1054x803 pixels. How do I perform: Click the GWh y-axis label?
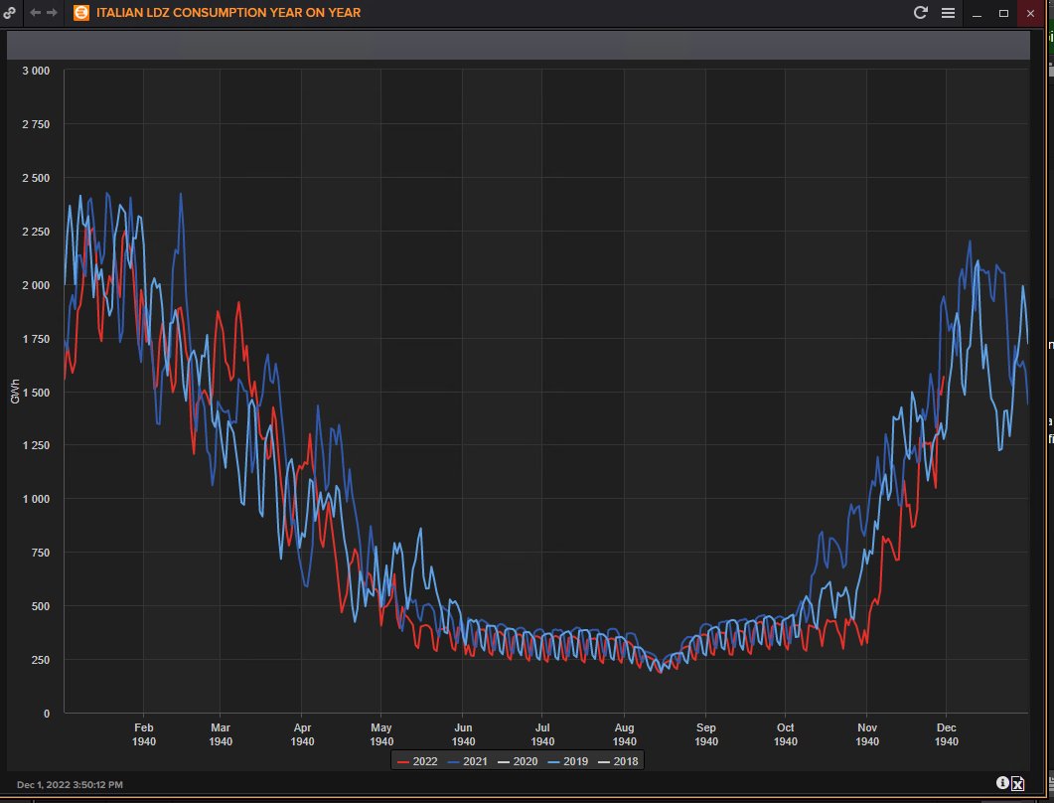[x=13, y=393]
